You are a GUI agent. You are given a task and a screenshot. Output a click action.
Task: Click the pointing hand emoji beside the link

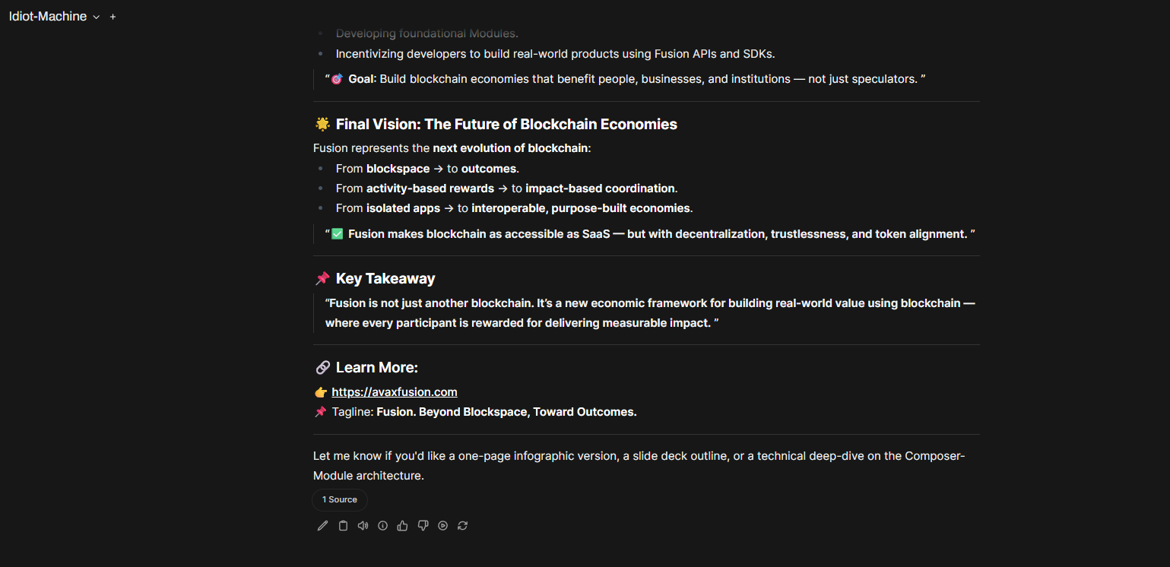point(320,392)
